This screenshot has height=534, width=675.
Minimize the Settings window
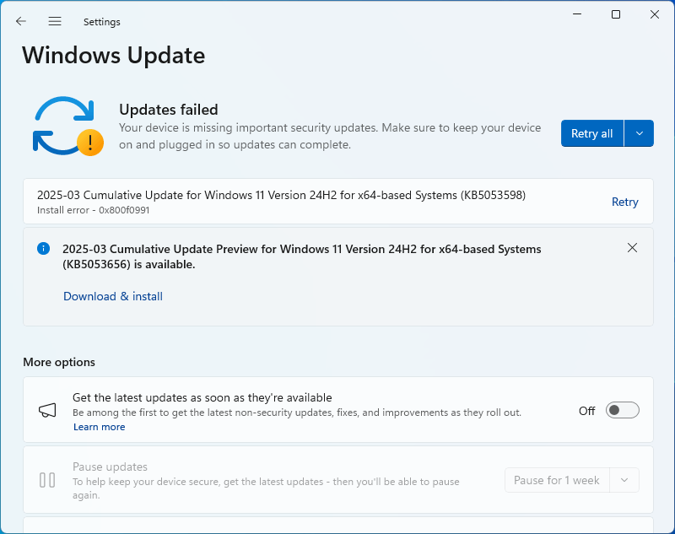pos(577,14)
